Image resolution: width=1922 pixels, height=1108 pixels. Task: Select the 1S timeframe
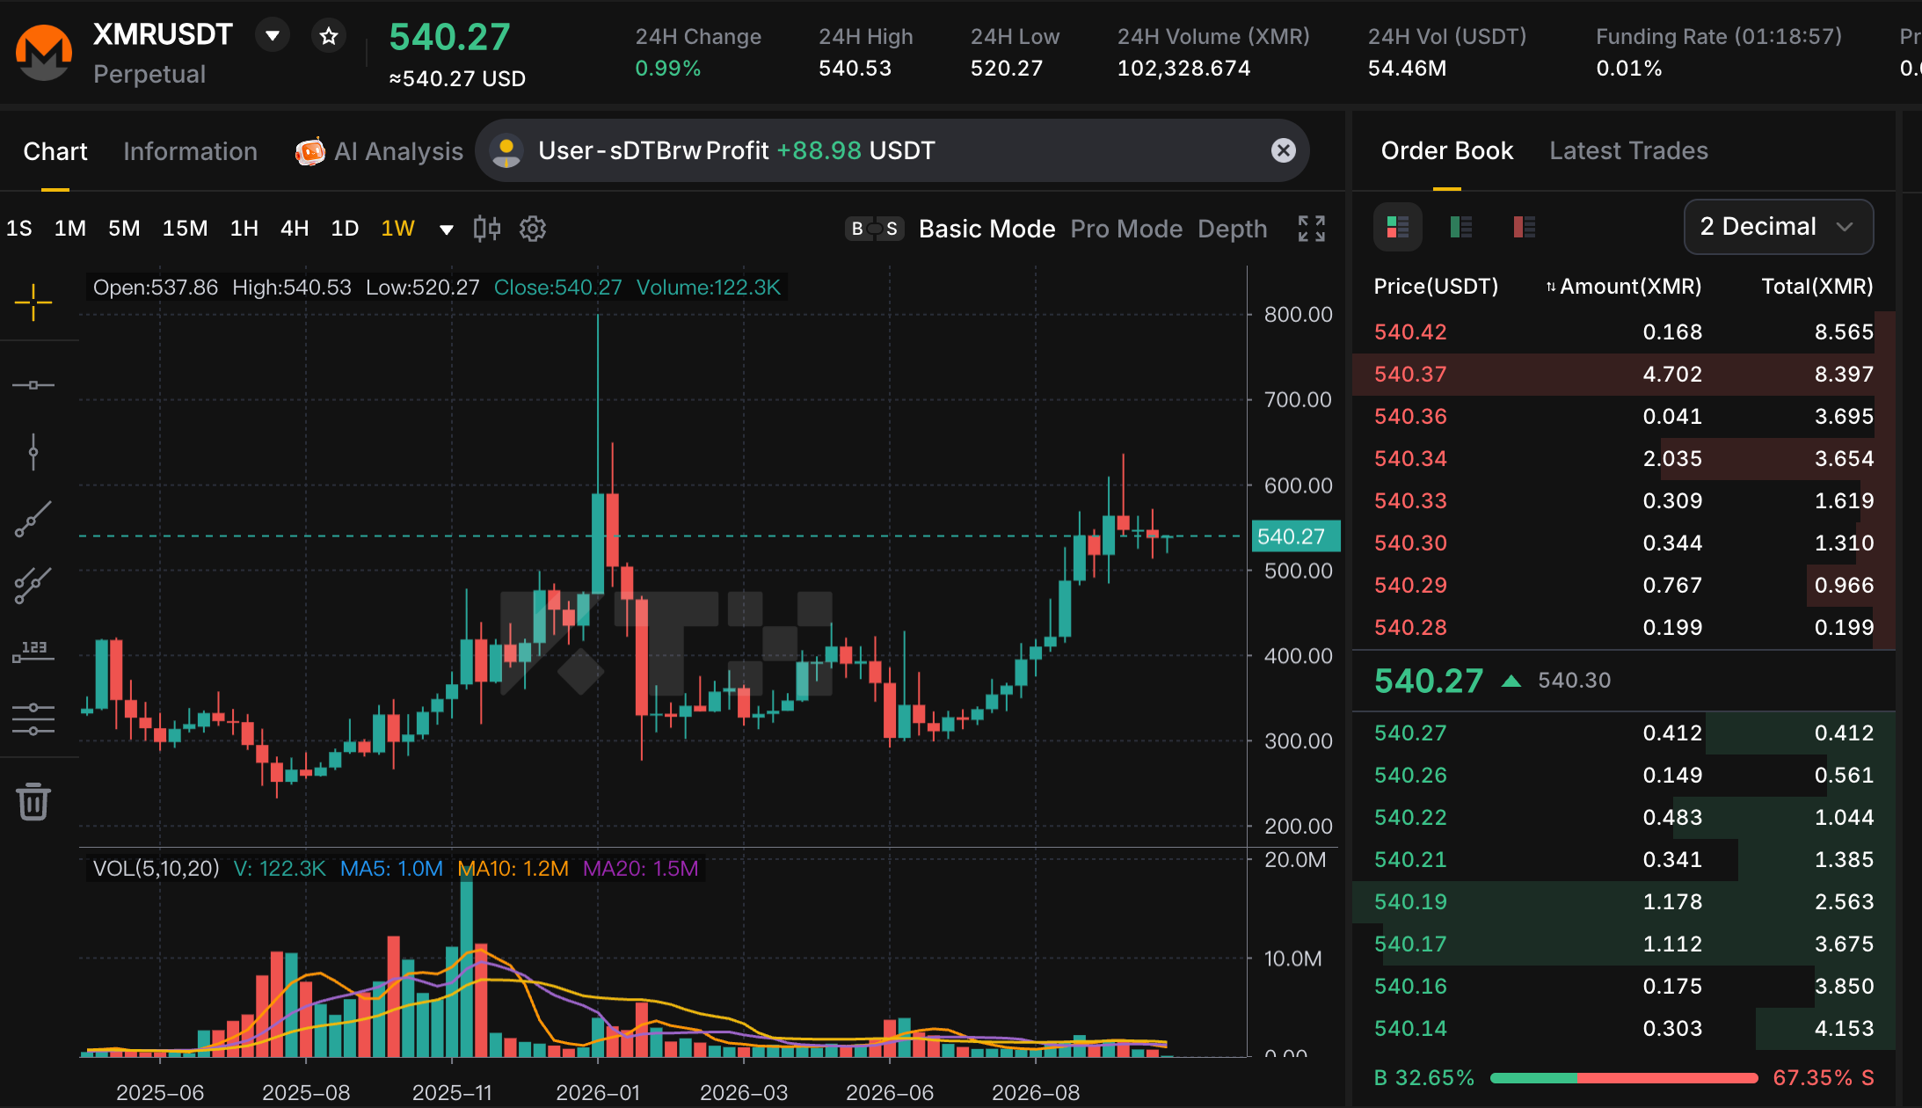[x=19, y=229]
